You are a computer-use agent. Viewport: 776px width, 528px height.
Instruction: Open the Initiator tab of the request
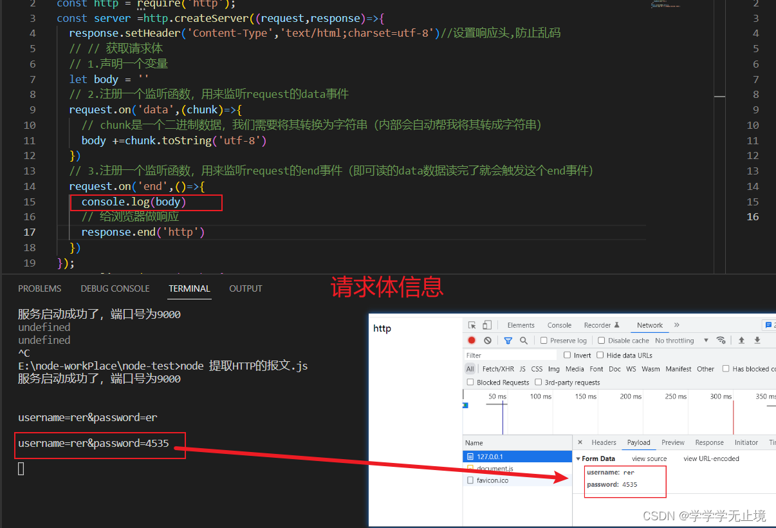[x=746, y=442]
